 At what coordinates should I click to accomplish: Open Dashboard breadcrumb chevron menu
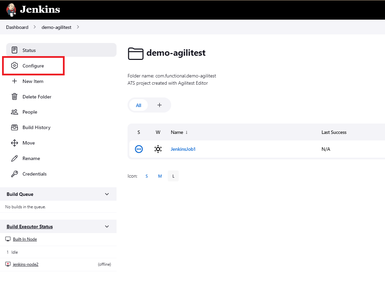tap(35, 27)
